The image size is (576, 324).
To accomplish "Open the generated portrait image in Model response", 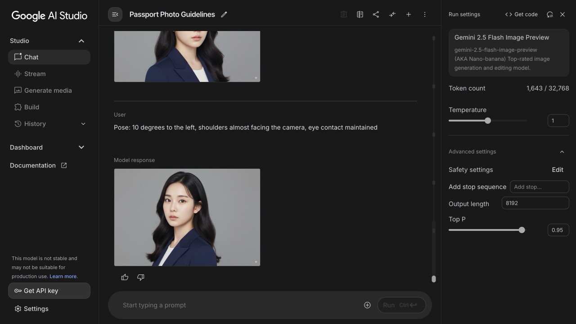I will point(187,217).
